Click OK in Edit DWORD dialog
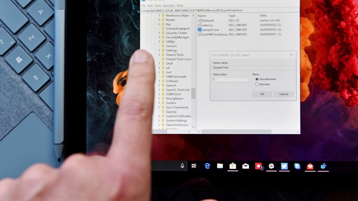The height and width of the screenshot is (201, 358). point(262,94)
